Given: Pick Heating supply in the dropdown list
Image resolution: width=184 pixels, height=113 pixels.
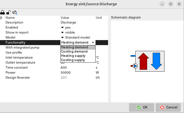Looking at the screenshot, I should tap(73, 56).
